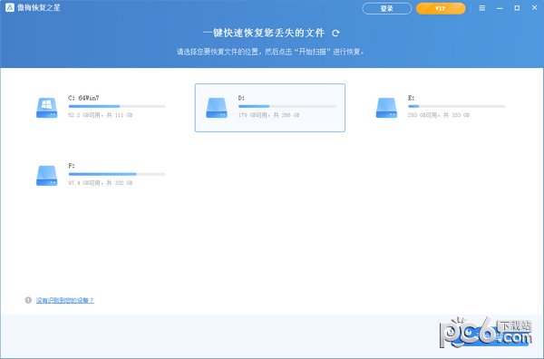Screen dimensions: 544x359
Task: Maximize the recovery window
Action: pyautogui.click(x=517, y=8)
